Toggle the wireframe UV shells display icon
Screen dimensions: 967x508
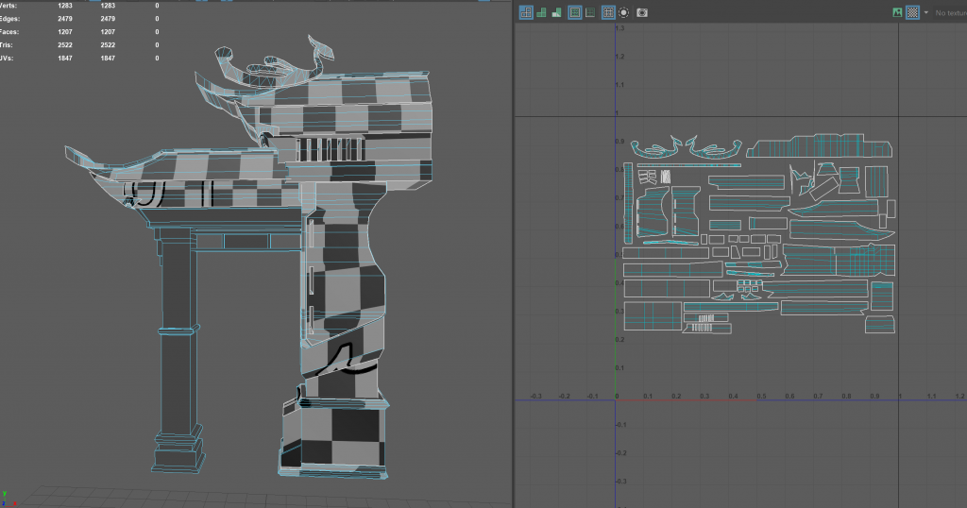526,12
